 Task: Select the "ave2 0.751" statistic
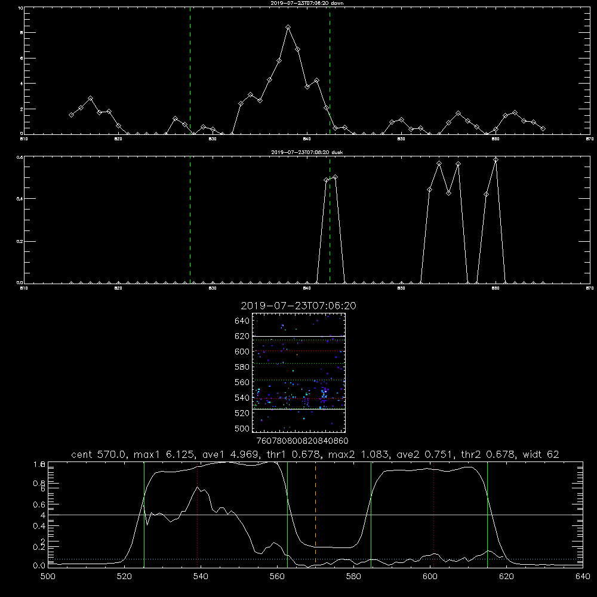click(x=425, y=454)
